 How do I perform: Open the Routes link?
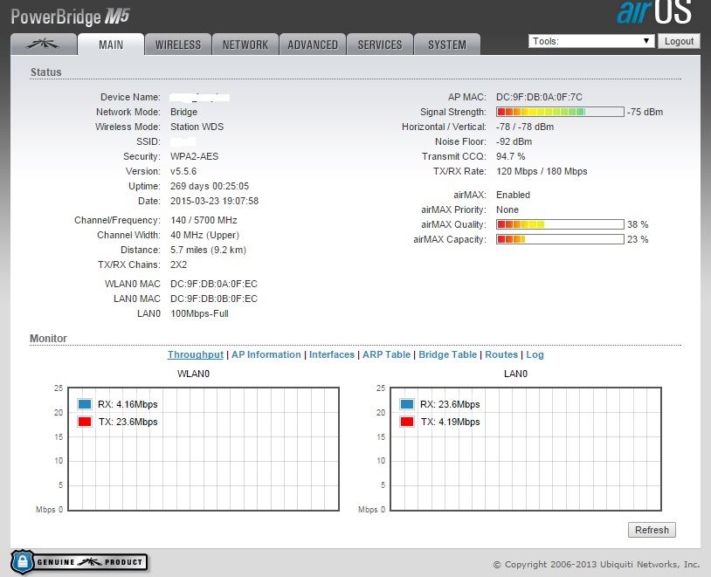tap(501, 355)
